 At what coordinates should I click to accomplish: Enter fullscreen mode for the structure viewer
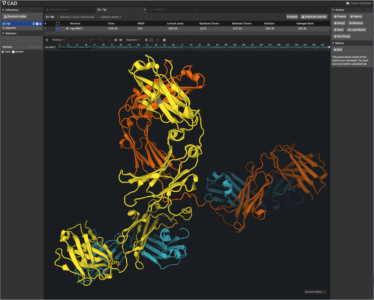[151, 40]
